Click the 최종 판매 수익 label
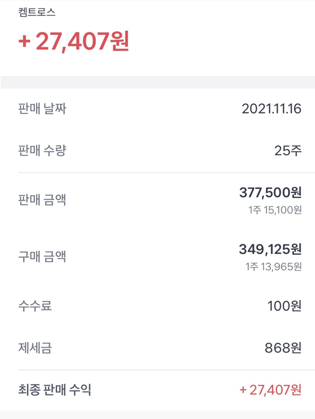The width and height of the screenshot is (315, 419). click(55, 390)
